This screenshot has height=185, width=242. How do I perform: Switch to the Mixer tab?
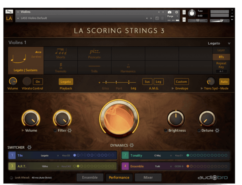pyautogui.click(x=148, y=177)
